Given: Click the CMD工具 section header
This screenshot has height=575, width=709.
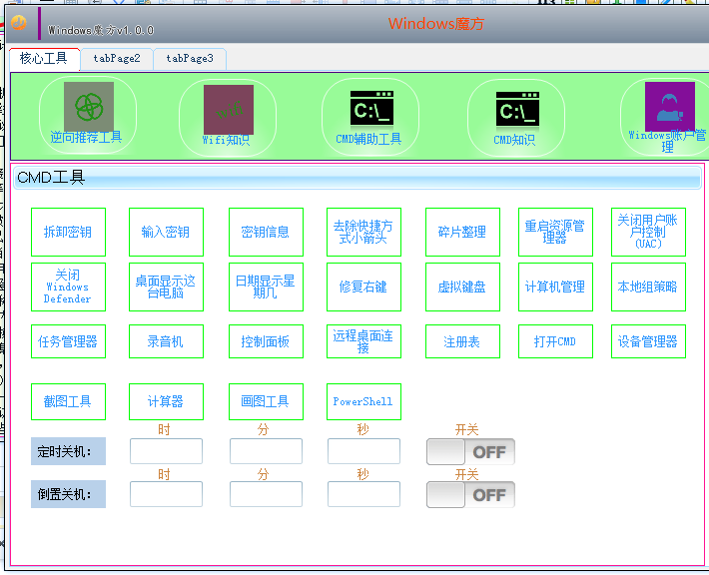Looking at the screenshot, I should click(x=357, y=178).
